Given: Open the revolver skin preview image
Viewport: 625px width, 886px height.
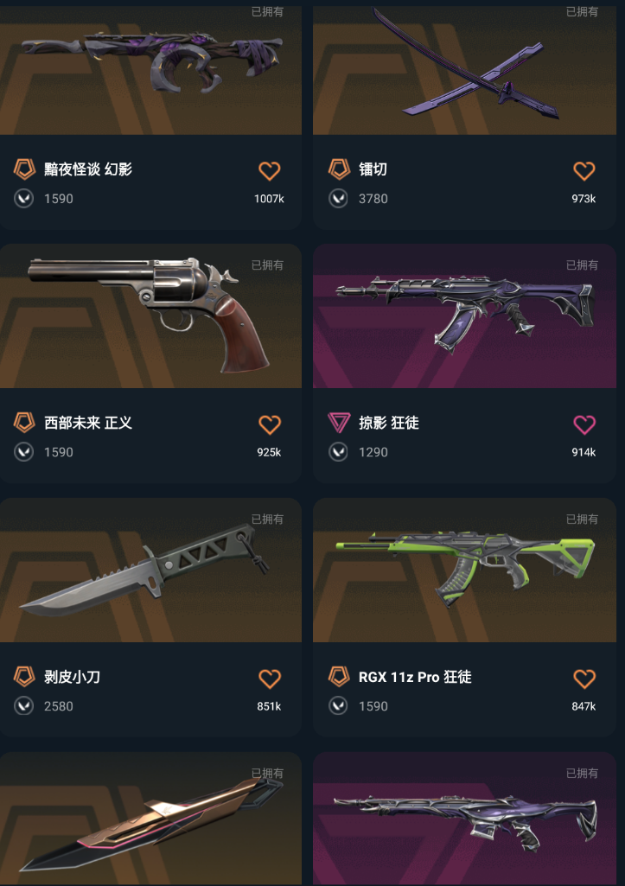Looking at the screenshot, I should click(x=150, y=316).
